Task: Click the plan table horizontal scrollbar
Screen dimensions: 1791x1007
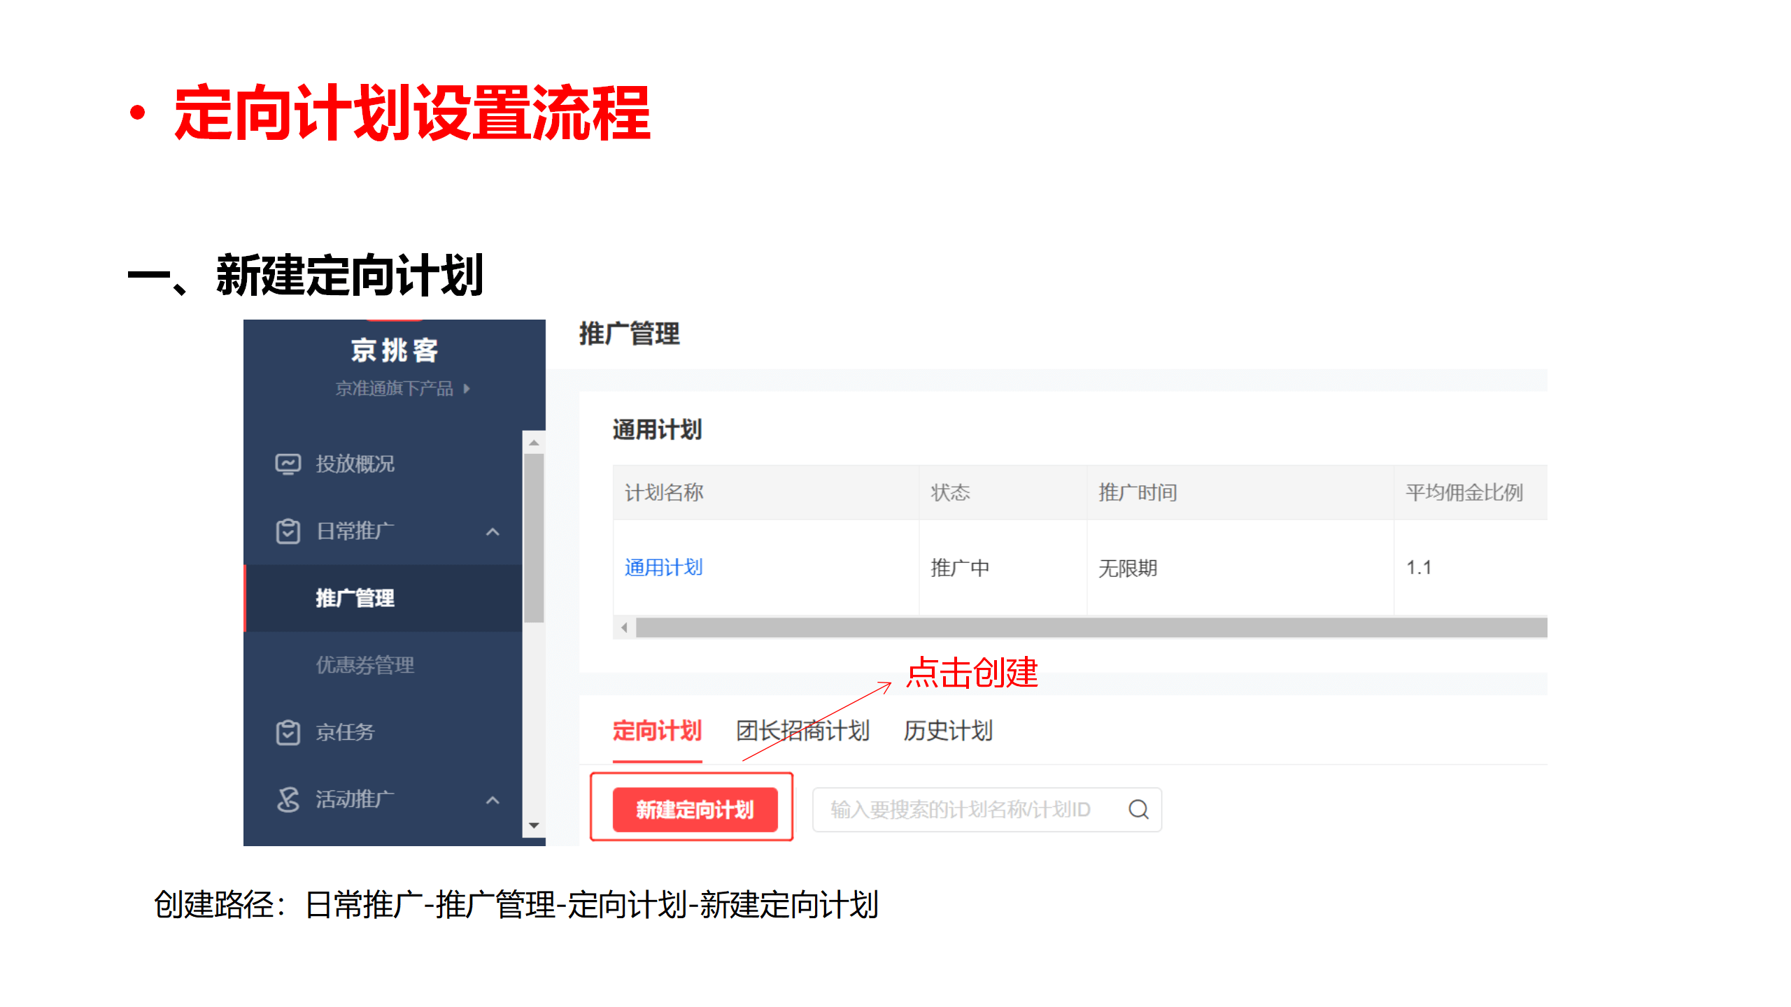Action: coord(1091,627)
